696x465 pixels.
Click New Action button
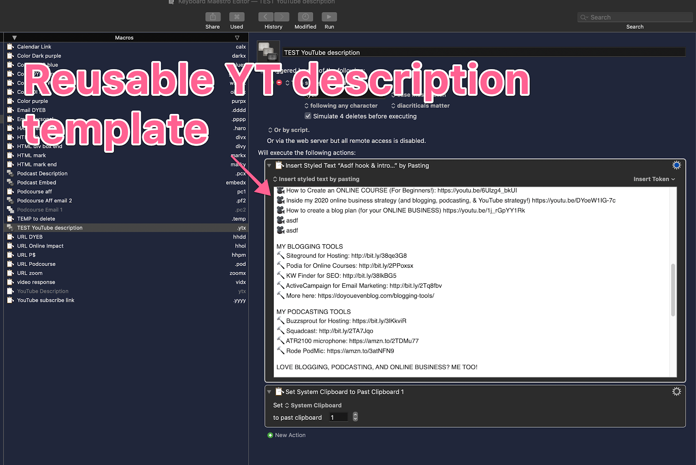[x=287, y=435]
